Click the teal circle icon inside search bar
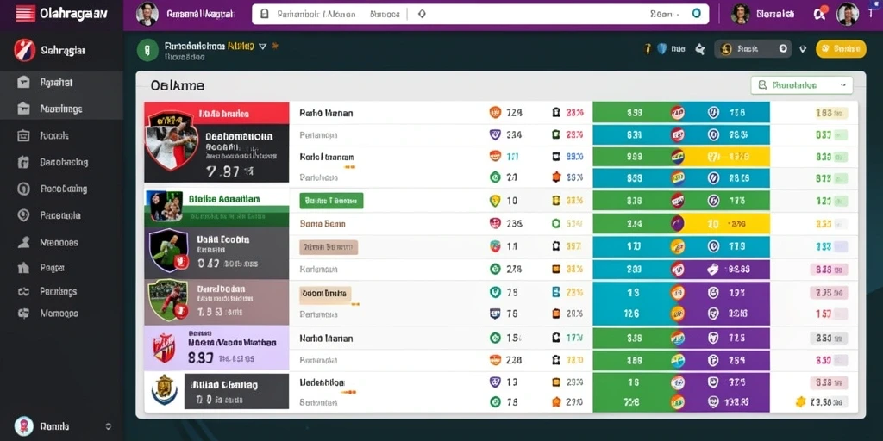The image size is (883, 441). [x=696, y=14]
